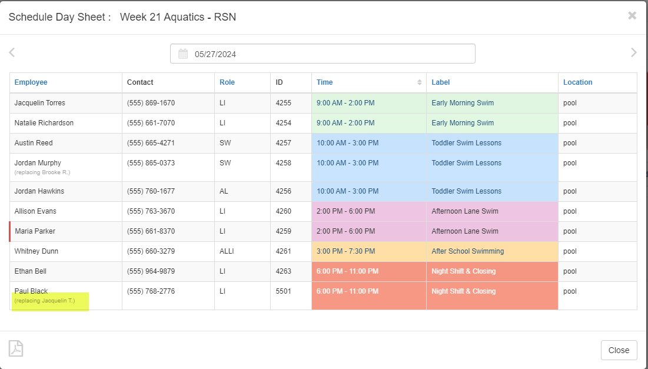This screenshot has height=369, width=648.
Task: Click phone number (555) 760-1677
Action: (151, 191)
